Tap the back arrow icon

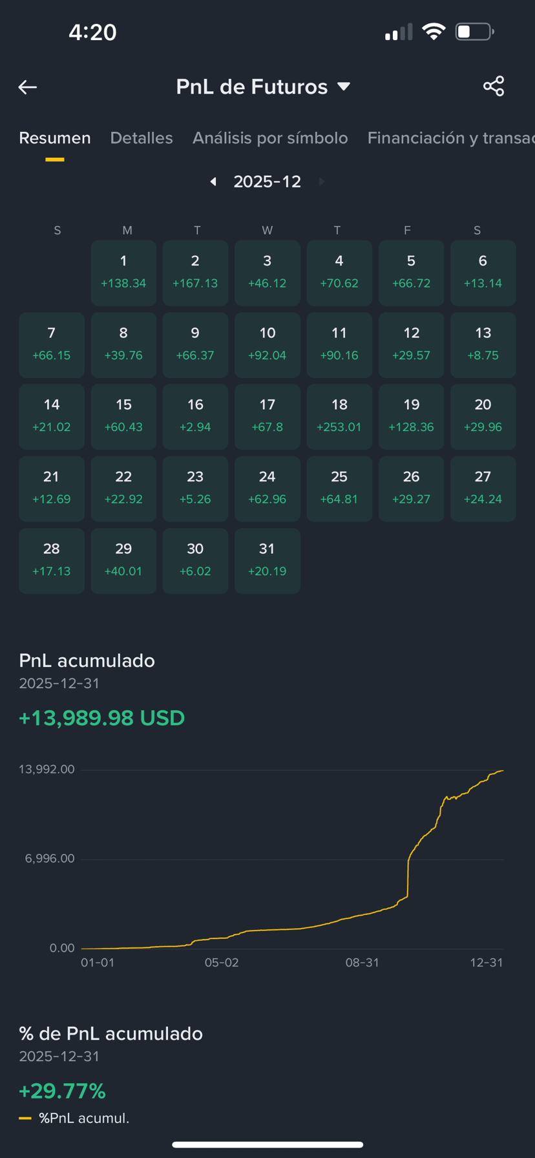(x=28, y=87)
